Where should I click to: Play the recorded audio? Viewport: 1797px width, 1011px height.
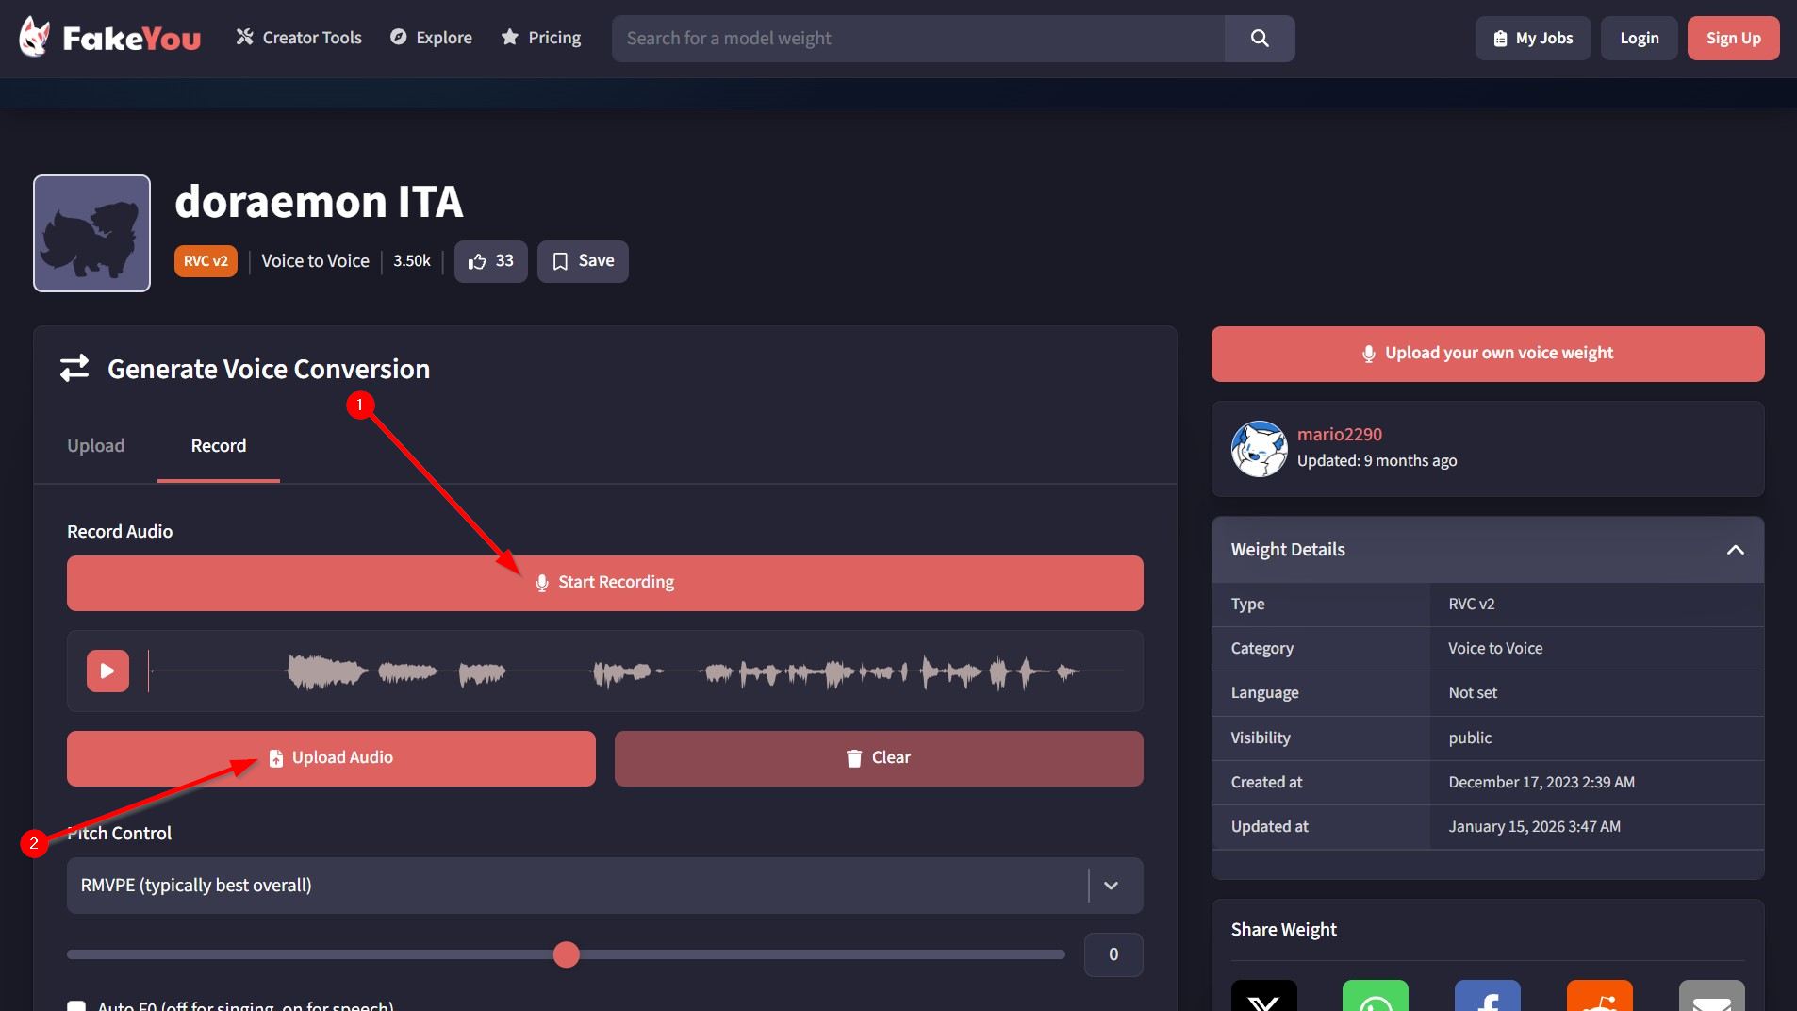[107, 671]
